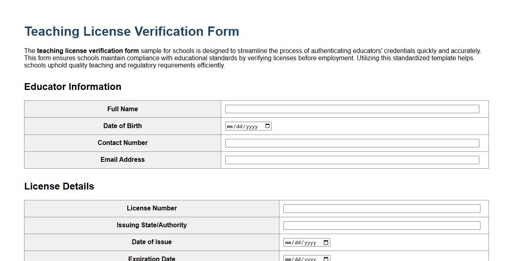Click into the Contact Number input field

[x=352, y=143]
